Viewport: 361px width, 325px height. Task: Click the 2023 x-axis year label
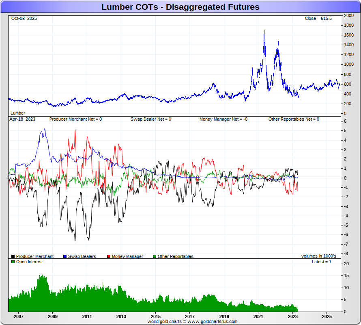pyautogui.click(x=292, y=316)
